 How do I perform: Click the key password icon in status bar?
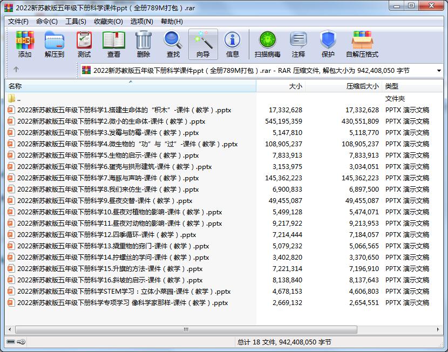(21, 342)
